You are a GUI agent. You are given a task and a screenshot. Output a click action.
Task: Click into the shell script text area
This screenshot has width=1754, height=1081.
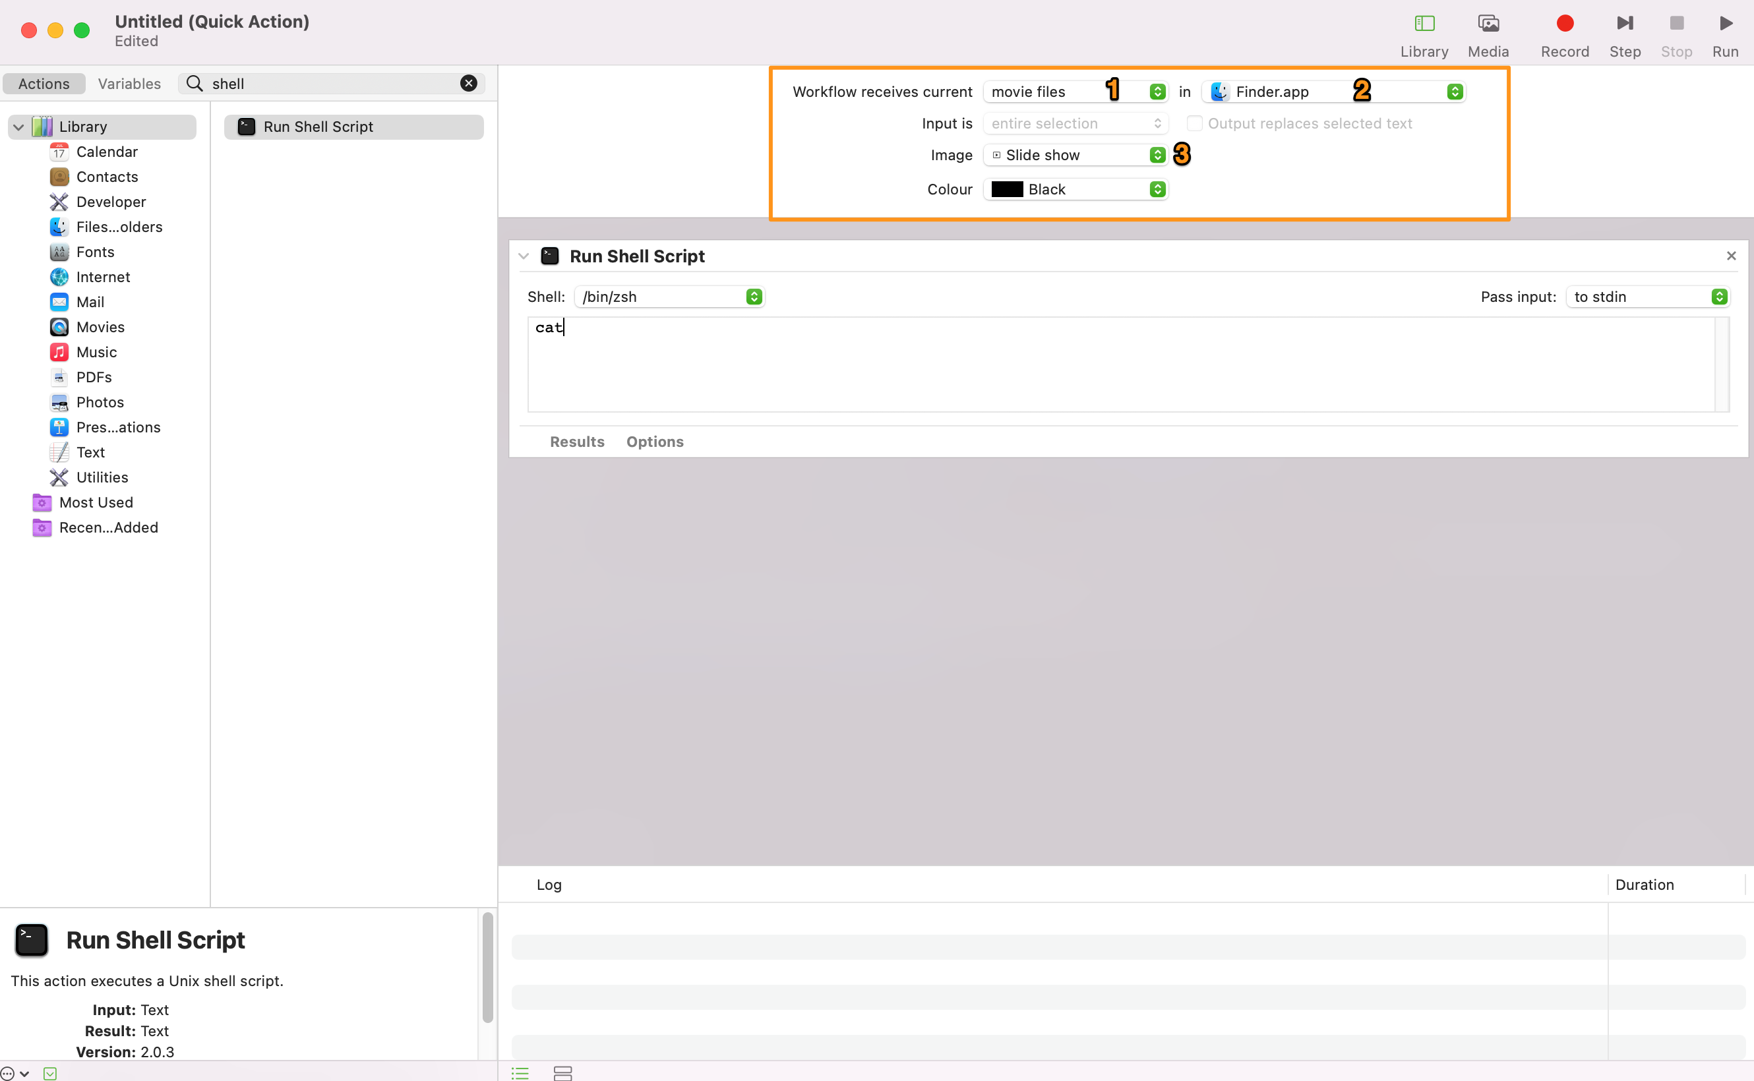[x=1120, y=365]
